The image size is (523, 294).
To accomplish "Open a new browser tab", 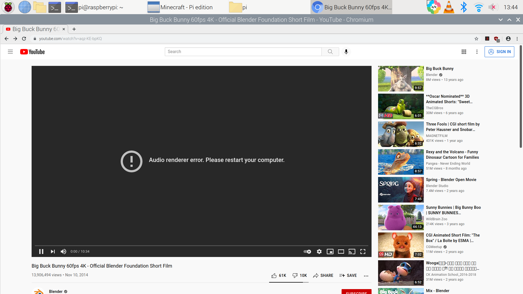I will (x=74, y=29).
